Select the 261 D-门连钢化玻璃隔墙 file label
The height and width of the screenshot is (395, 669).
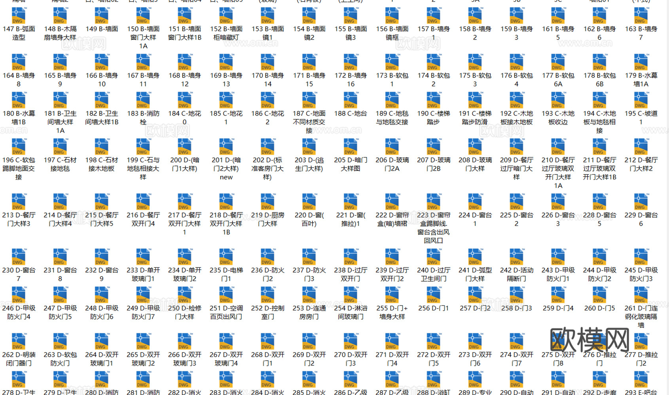point(641,316)
